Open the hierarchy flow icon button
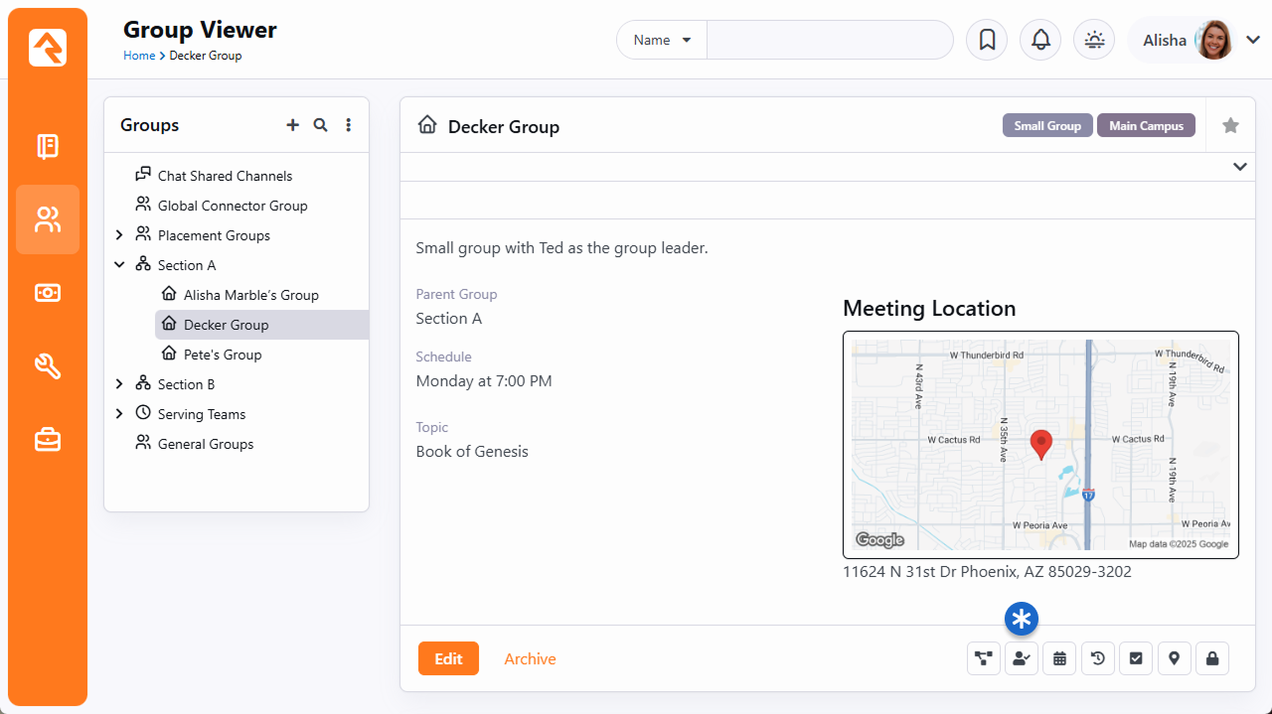 (x=984, y=658)
